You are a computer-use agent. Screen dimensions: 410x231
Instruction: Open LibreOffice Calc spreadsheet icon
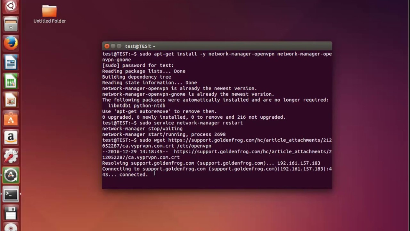11,81
